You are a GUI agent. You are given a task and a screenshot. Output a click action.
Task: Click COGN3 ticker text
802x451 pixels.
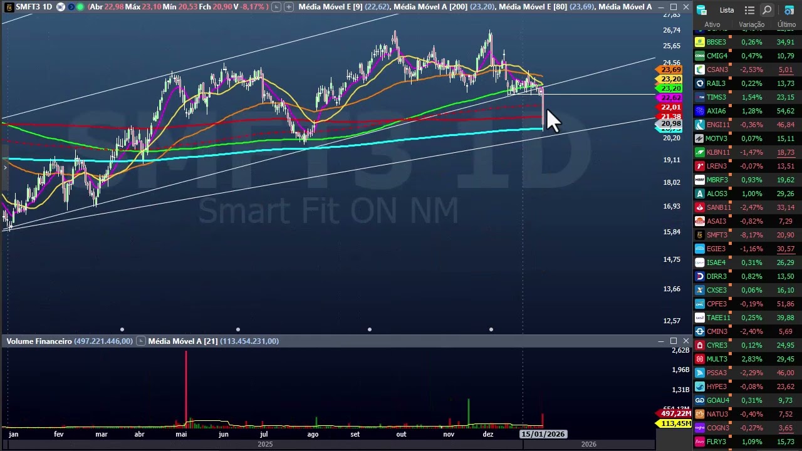[718, 428]
